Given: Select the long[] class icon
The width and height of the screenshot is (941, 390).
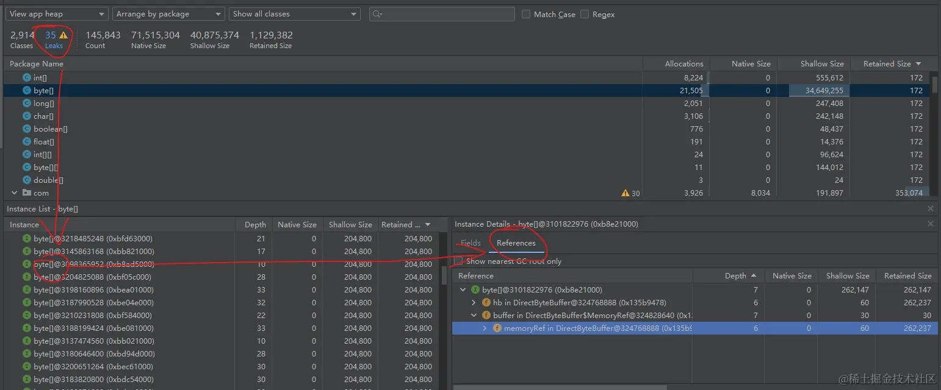Looking at the screenshot, I should coord(27,103).
